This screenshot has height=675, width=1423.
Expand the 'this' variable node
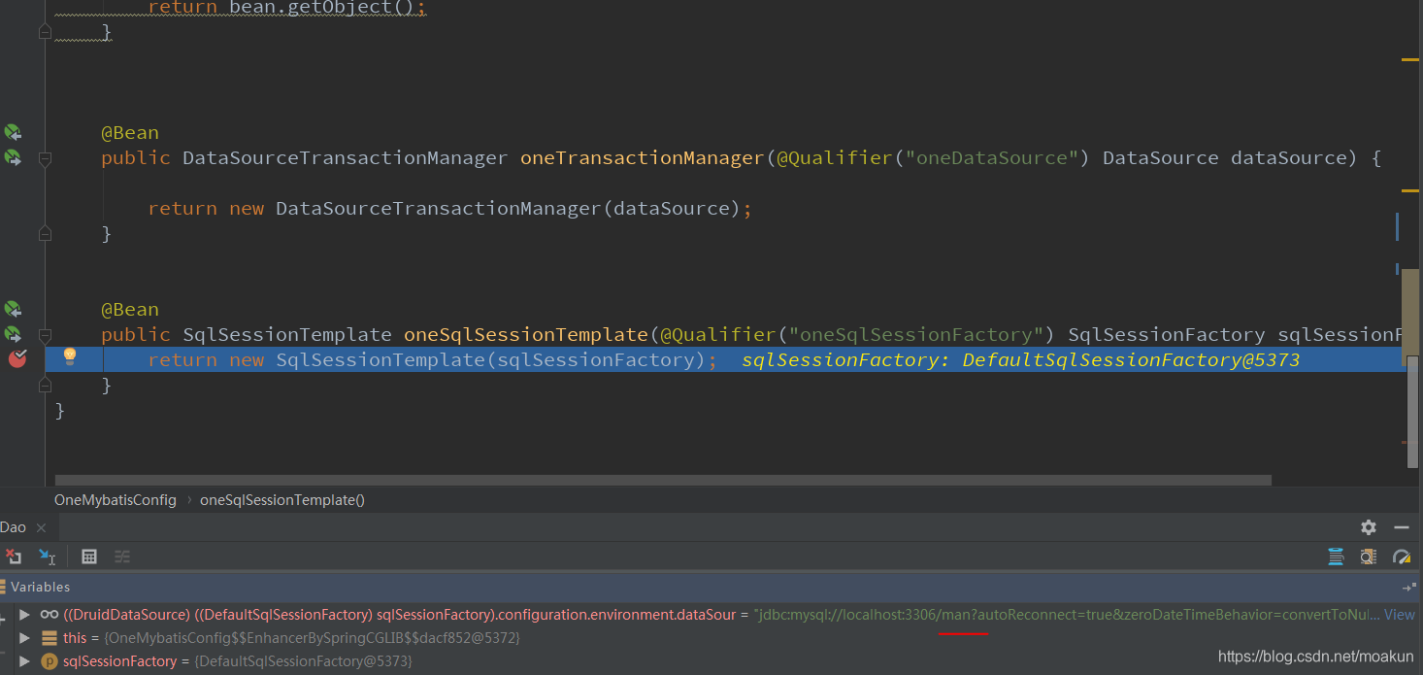24,638
